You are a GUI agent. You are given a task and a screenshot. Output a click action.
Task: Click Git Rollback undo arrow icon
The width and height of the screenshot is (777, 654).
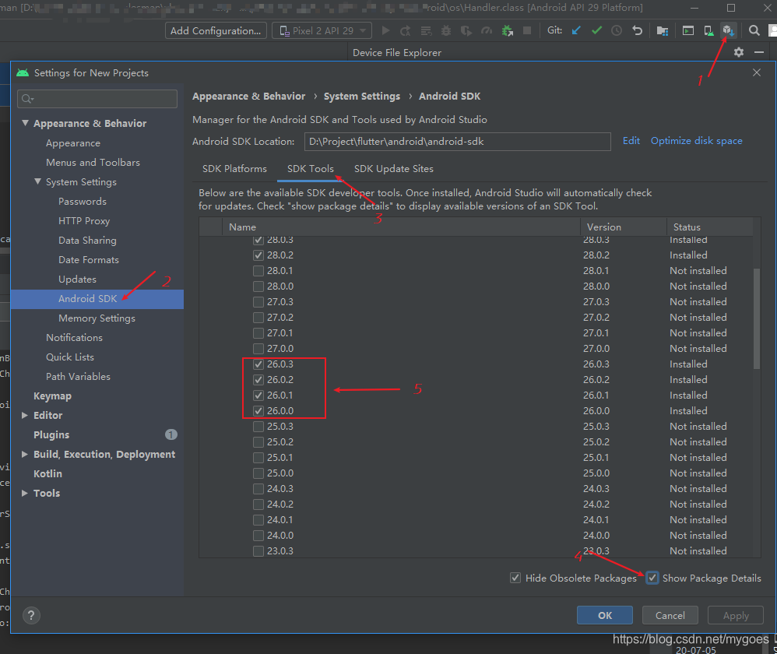tap(638, 30)
